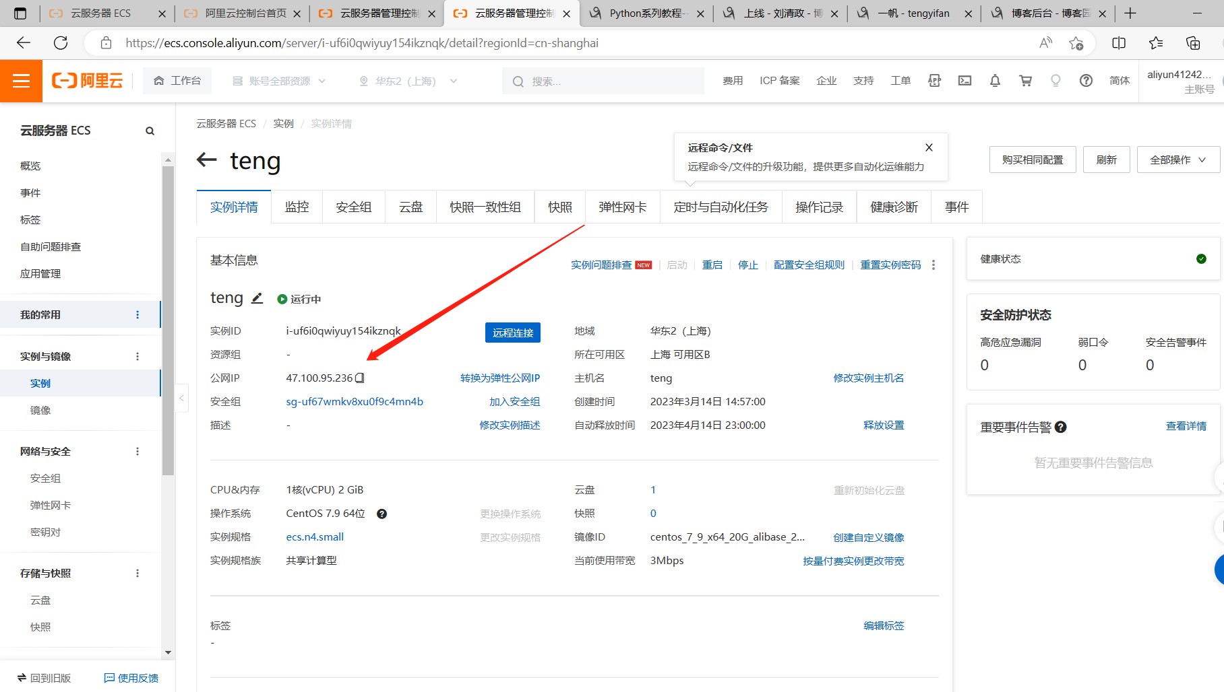The width and height of the screenshot is (1224, 692).
Task: Click 转换为弹性公网IP link
Action: 500,378
